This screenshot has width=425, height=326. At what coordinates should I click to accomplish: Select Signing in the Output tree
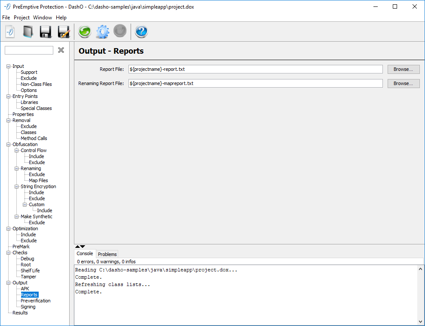click(x=28, y=307)
